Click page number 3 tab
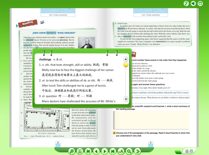The height and width of the screenshot is (155, 209). point(150,144)
